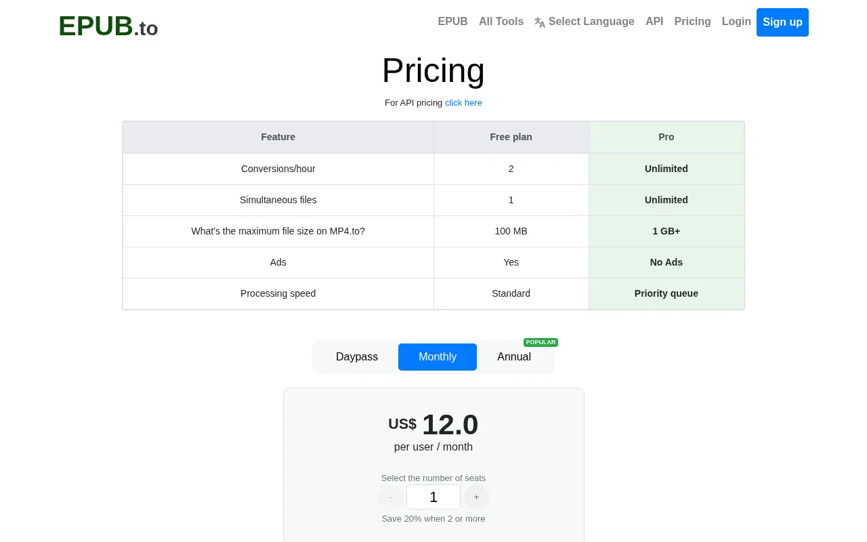Click the Unlimited cell for Simultaneous files
Screen dimensions: 867x542
(x=667, y=200)
